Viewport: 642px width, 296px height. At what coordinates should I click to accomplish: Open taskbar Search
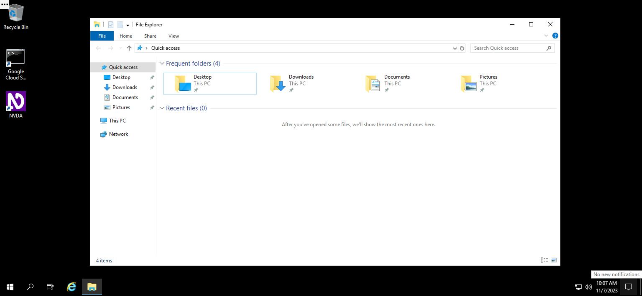pos(30,287)
